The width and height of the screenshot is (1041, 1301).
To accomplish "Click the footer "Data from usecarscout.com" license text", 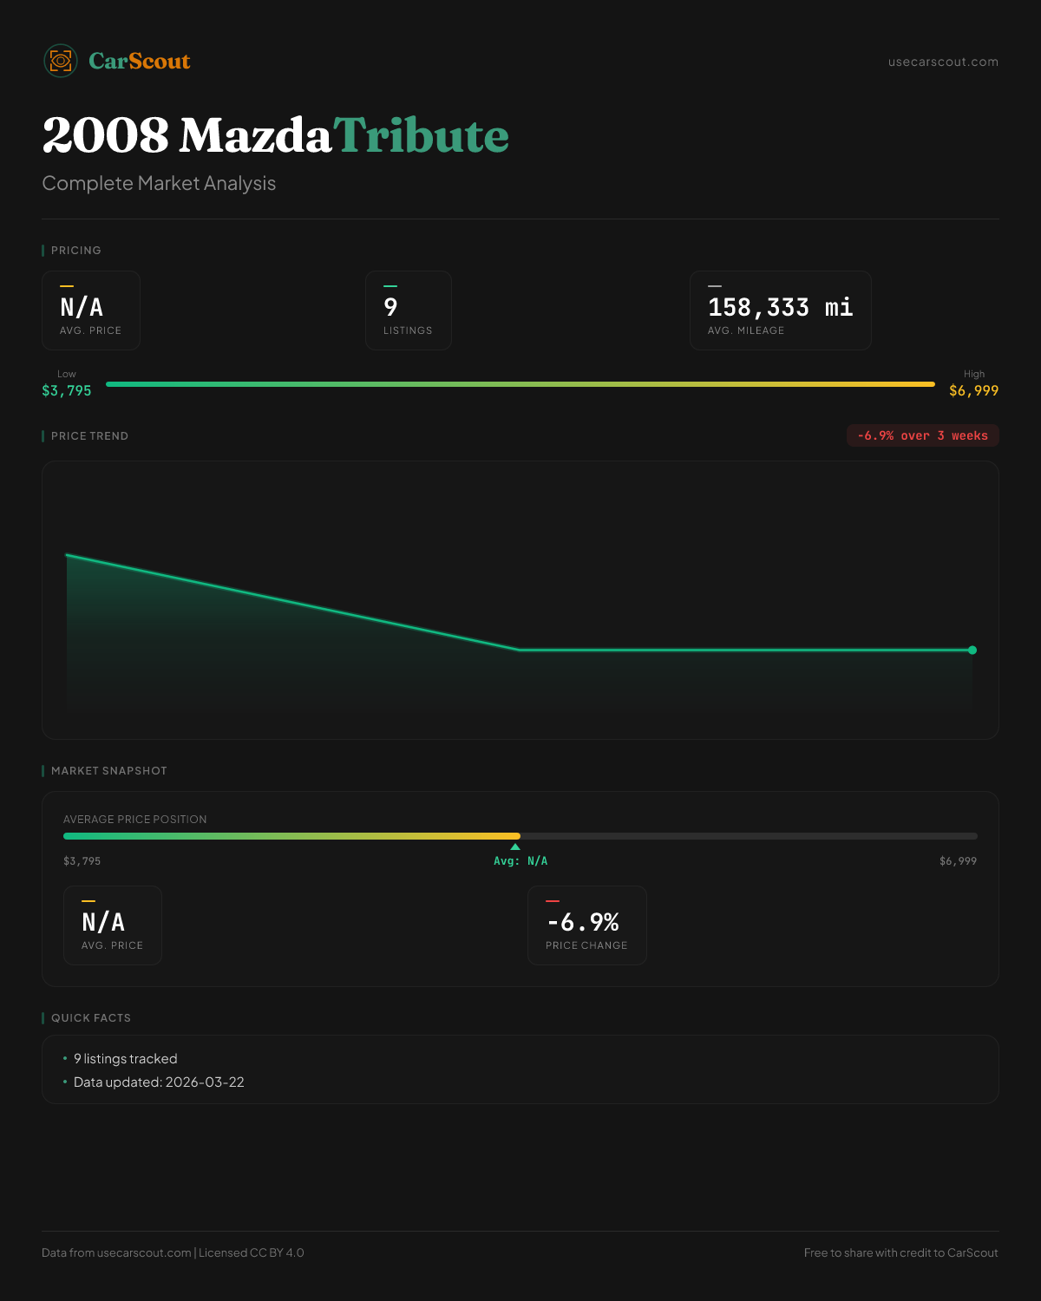I will (x=173, y=1252).
